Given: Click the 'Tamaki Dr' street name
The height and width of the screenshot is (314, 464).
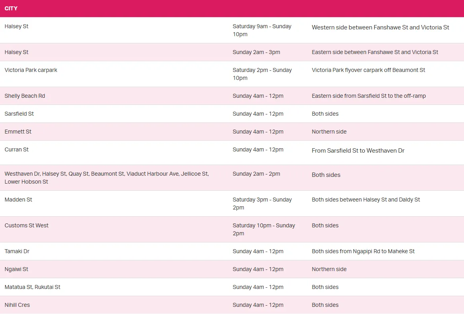Looking at the screenshot, I should pos(17,251).
